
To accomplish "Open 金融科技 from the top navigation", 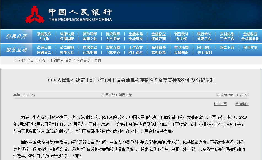I will click(250, 34).
